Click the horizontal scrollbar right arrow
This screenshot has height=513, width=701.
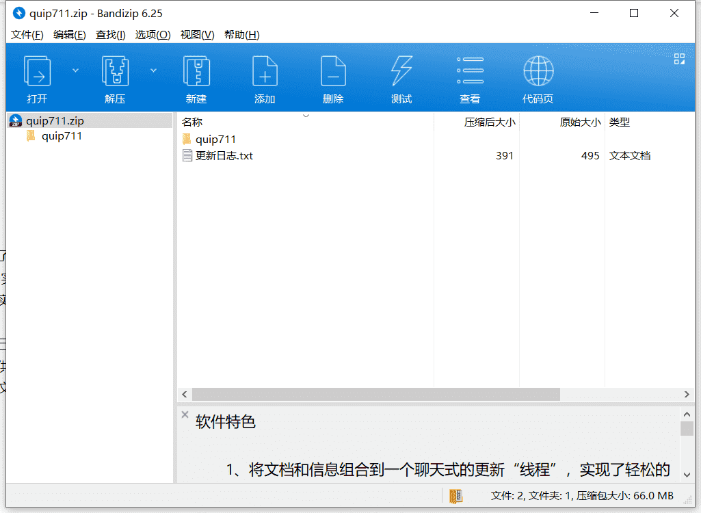click(x=687, y=395)
